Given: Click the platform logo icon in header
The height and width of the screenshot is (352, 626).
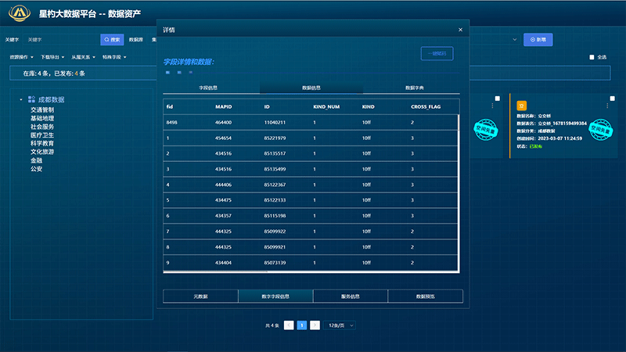Looking at the screenshot, I should [17, 13].
